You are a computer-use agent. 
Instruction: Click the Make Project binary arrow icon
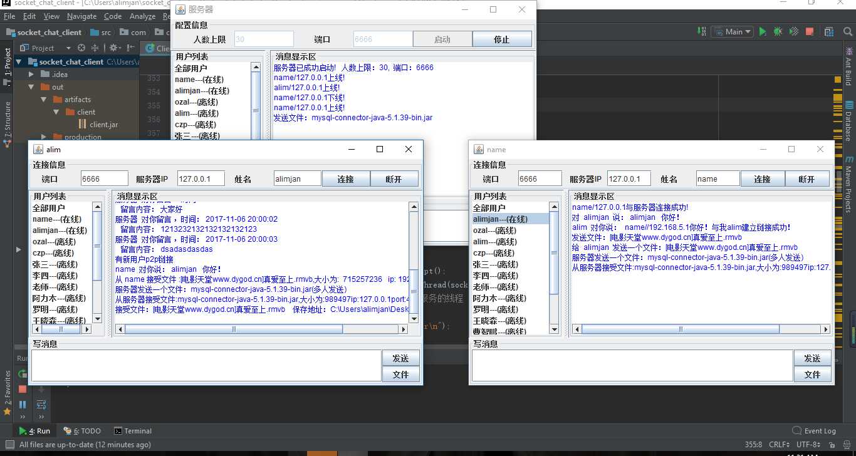coord(701,31)
